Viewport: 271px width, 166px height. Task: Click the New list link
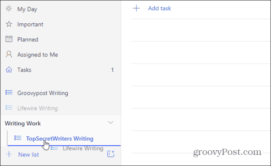point(29,154)
